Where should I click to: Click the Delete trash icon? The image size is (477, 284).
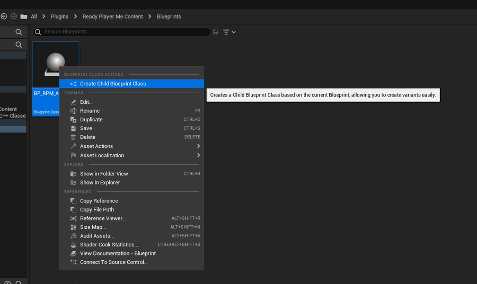74,137
